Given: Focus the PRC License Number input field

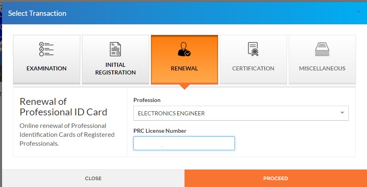Looking at the screenshot, I should [184, 143].
